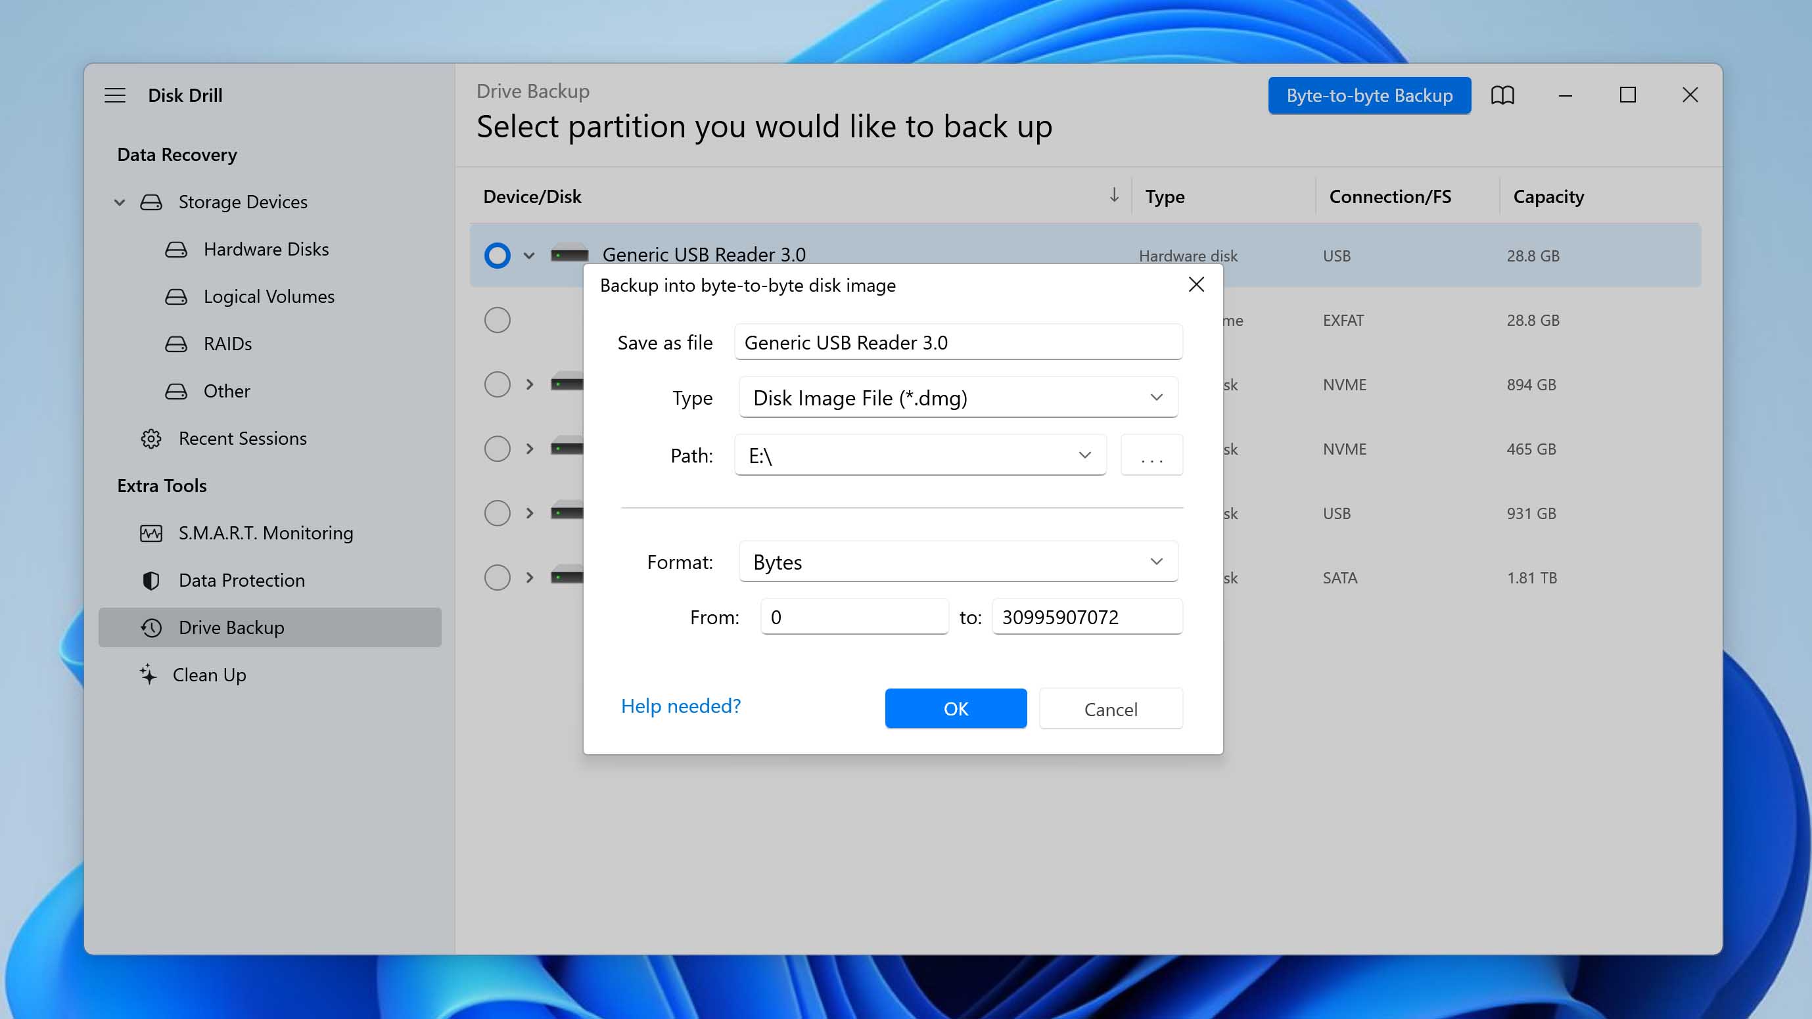Click the EXFAT connection cell
Image resolution: width=1812 pixels, height=1019 pixels.
(1343, 321)
